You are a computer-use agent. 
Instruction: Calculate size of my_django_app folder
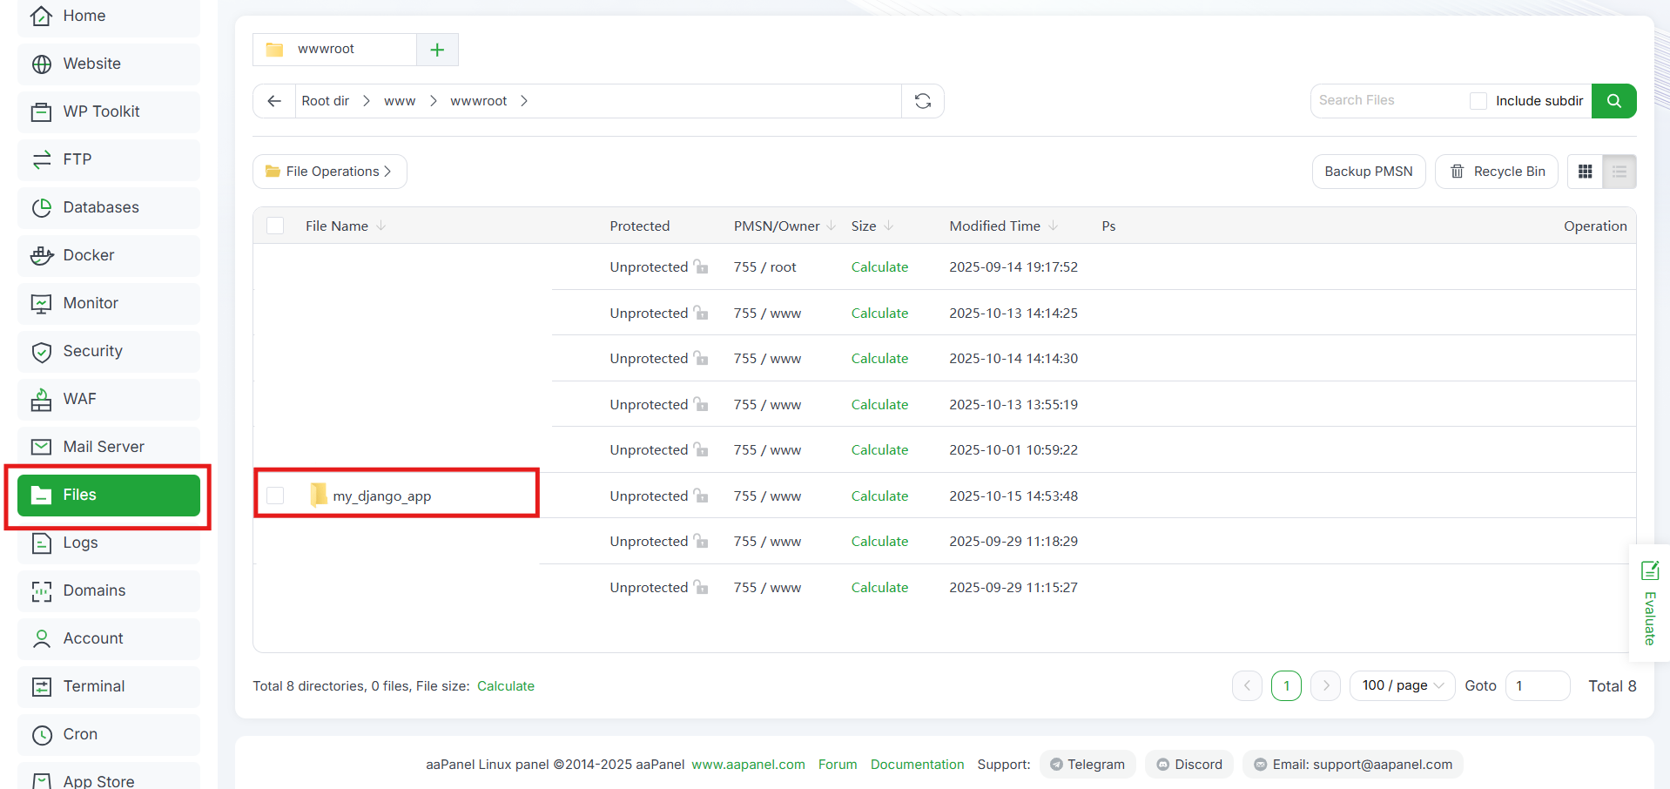[879, 496]
